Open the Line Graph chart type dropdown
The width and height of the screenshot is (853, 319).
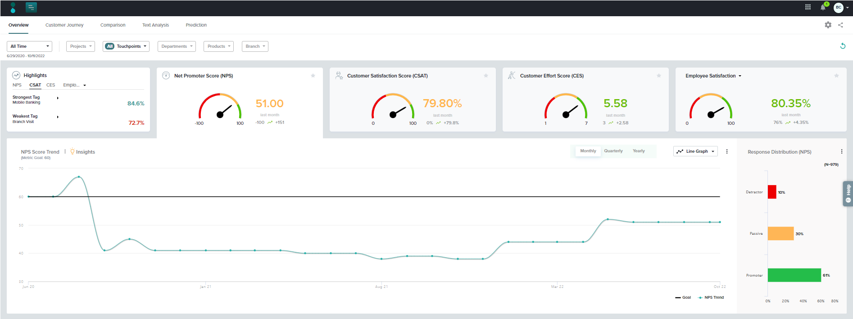point(695,151)
